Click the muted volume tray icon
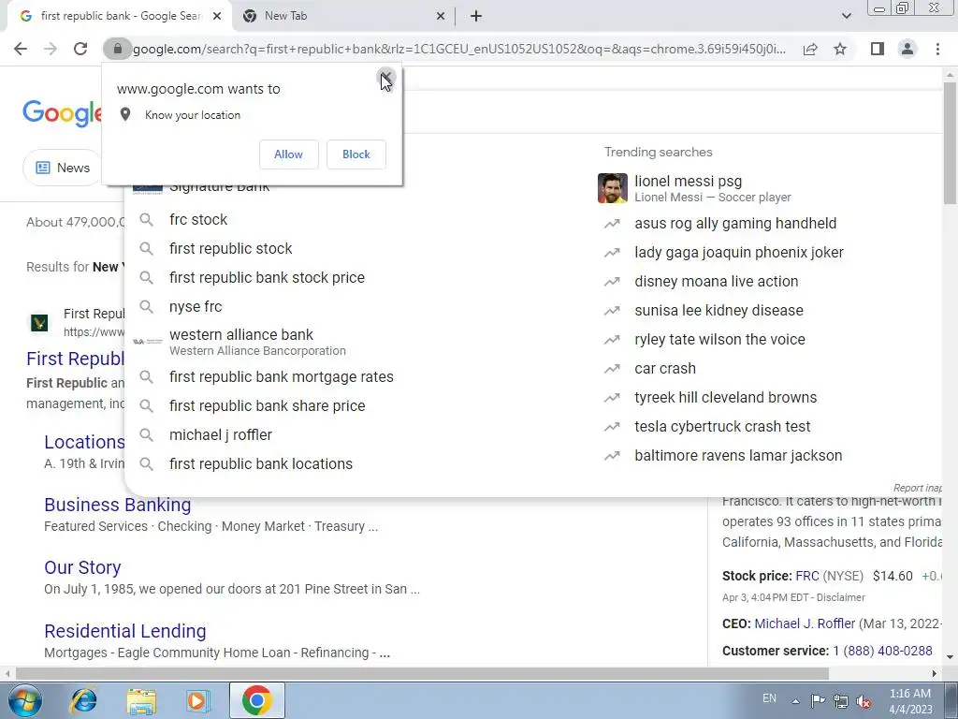 (x=864, y=701)
